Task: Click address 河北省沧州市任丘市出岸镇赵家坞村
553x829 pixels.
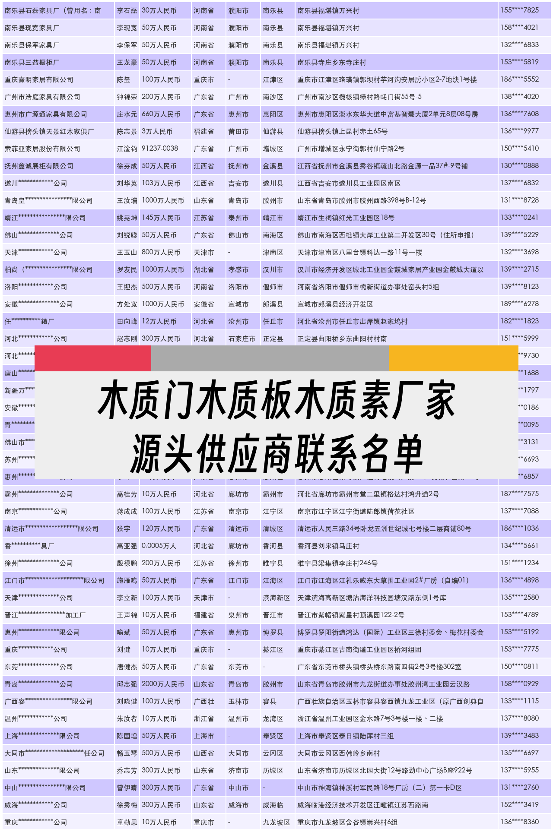Action: click(x=352, y=321)
